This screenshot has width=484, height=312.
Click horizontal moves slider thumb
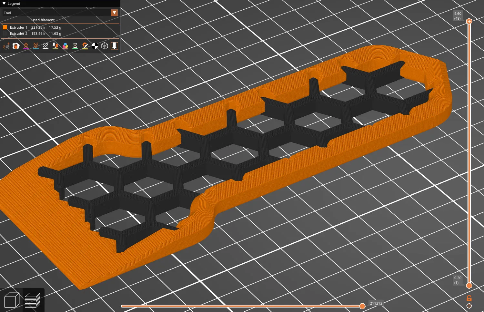362,306
